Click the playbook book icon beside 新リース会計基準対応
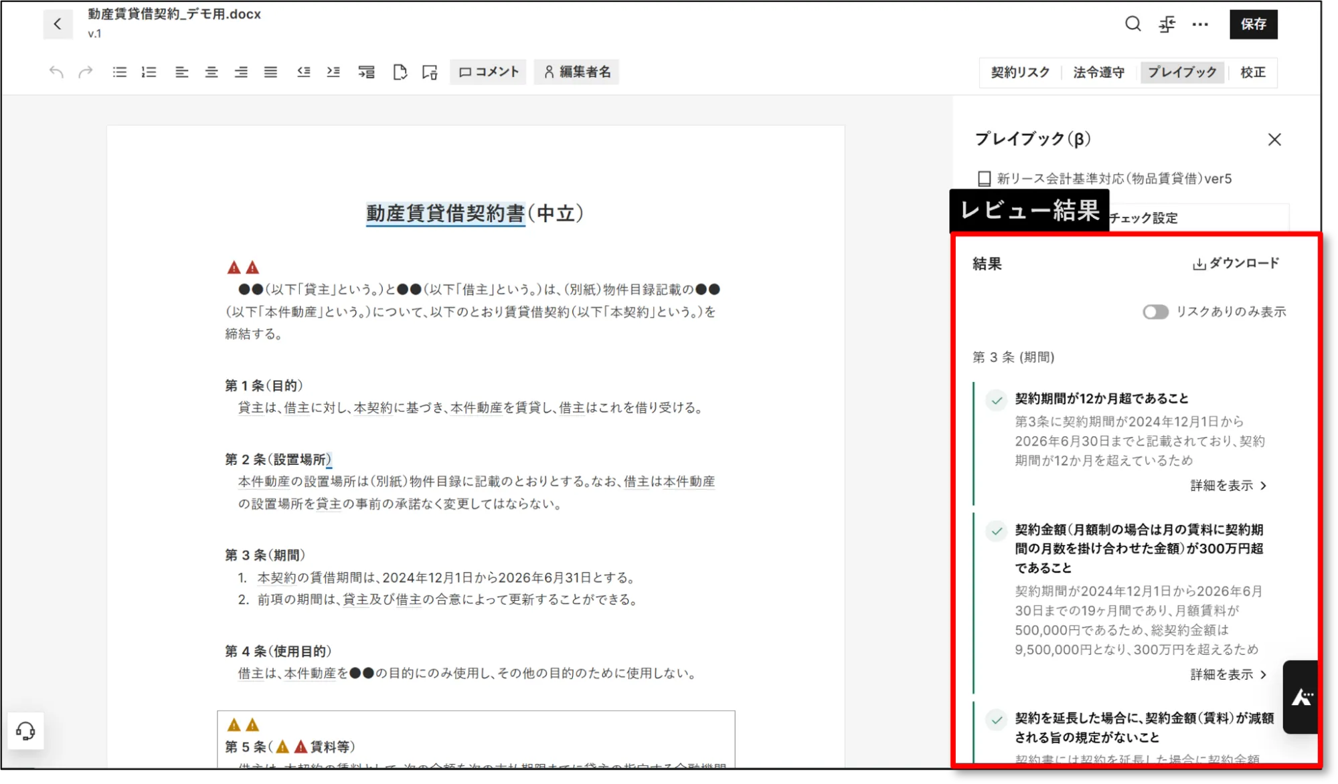The image size is (1338, 784). coord(984,179)
